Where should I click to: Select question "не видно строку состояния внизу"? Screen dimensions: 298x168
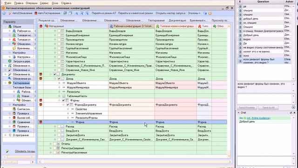pyautogui.click(x=263, y=48)
